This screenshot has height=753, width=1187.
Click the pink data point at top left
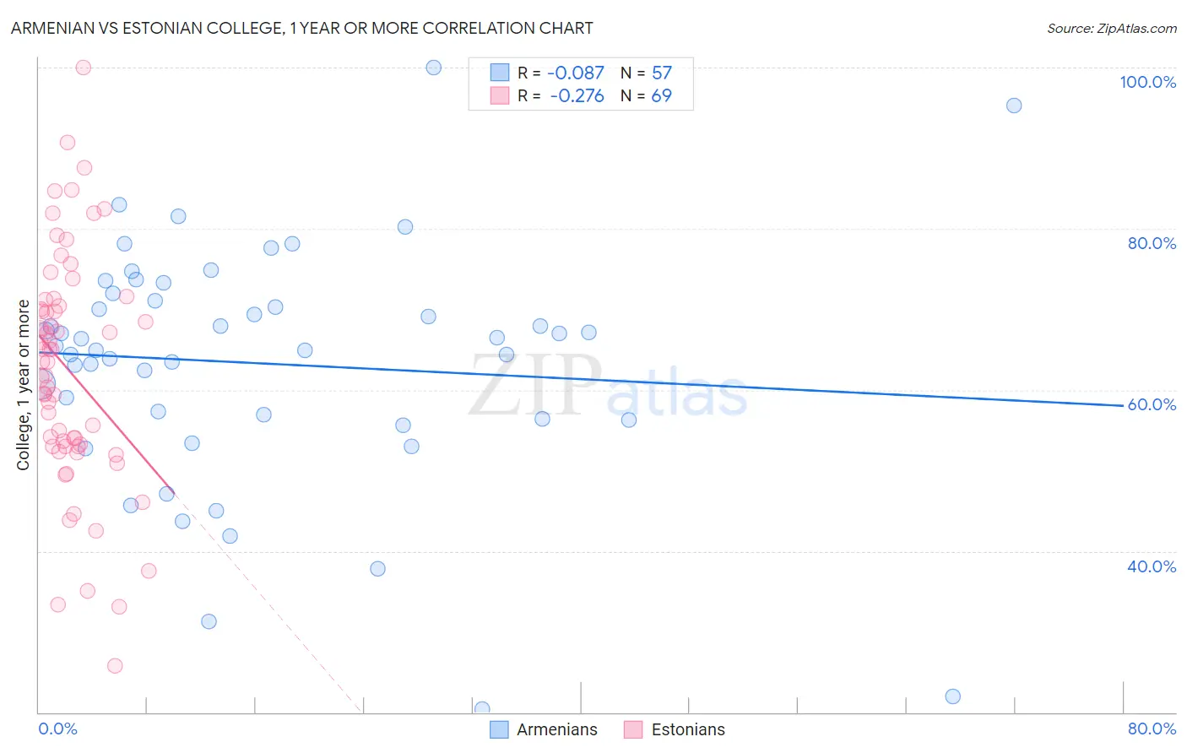click(x=84, y=68)
